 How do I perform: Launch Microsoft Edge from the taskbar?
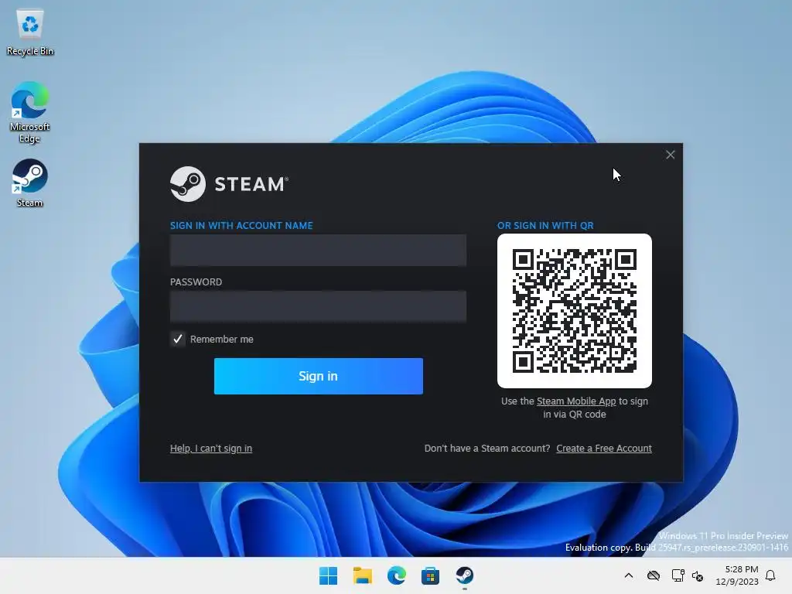[397, 575]
